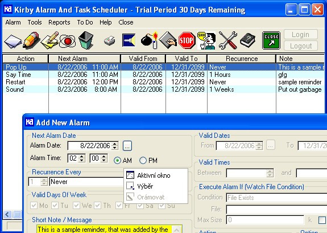Select the Restart alarm row
Image resolution: width=327 pixels, height=233 pixels.
coord(164,82)
